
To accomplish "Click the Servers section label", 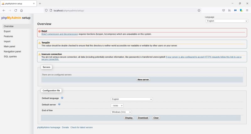I will pyautogui.click(x=46, y=67).
